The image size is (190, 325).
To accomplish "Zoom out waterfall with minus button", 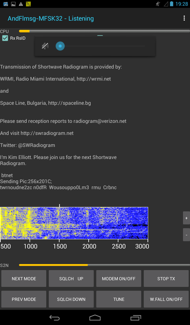I will click(186, 235).
